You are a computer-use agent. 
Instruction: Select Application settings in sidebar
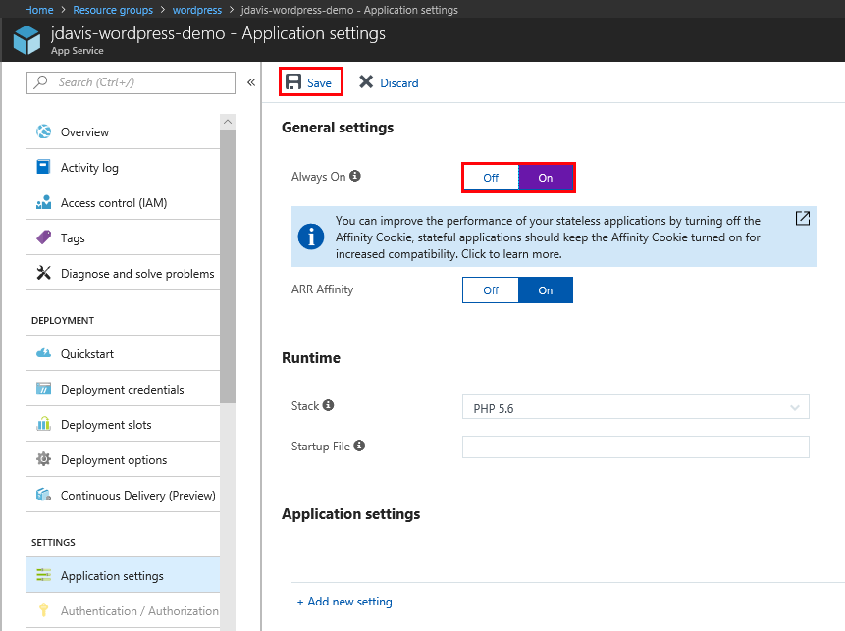point(123,575)
